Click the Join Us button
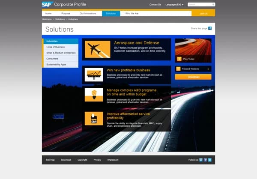 [203, 14]
